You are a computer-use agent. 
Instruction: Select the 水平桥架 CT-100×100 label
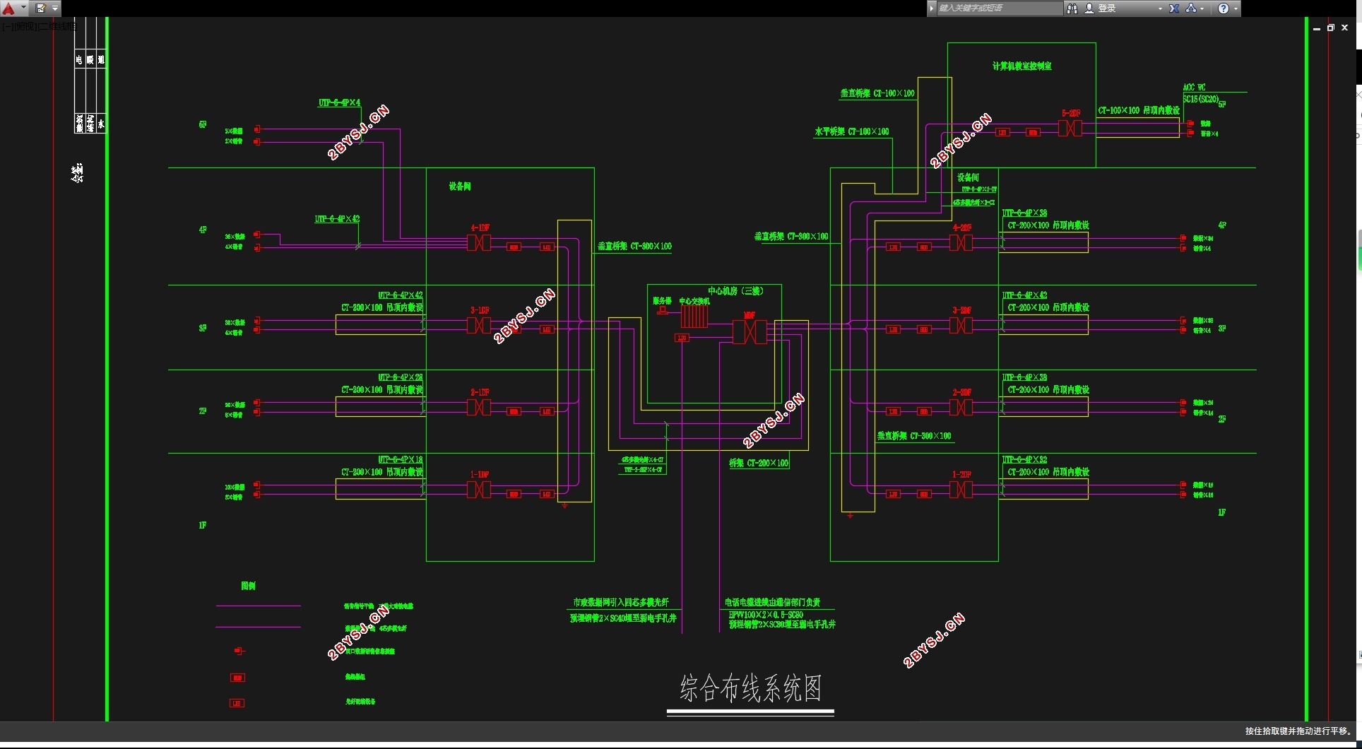point(852,132)
